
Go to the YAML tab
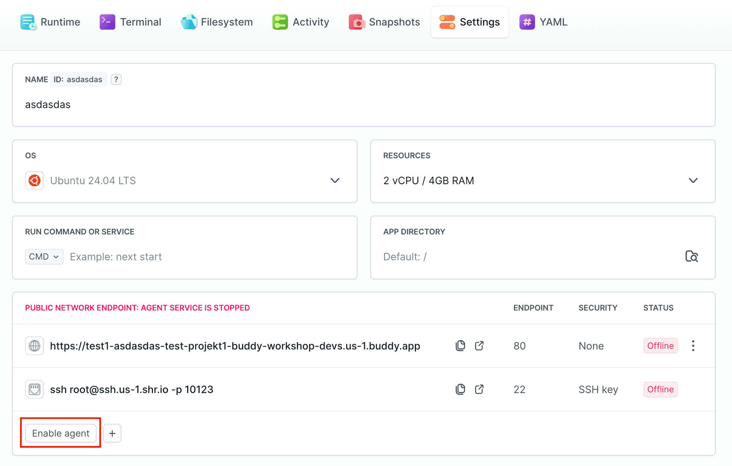543,22
